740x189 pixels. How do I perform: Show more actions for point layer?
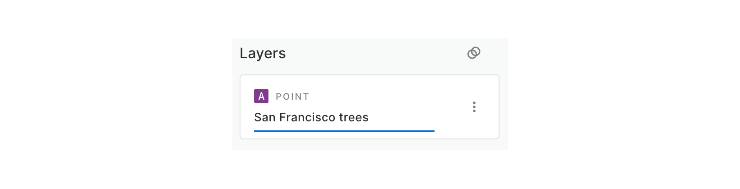click(474, 107)
